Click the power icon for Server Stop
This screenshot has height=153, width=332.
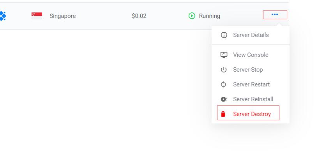tap(224, 70)
